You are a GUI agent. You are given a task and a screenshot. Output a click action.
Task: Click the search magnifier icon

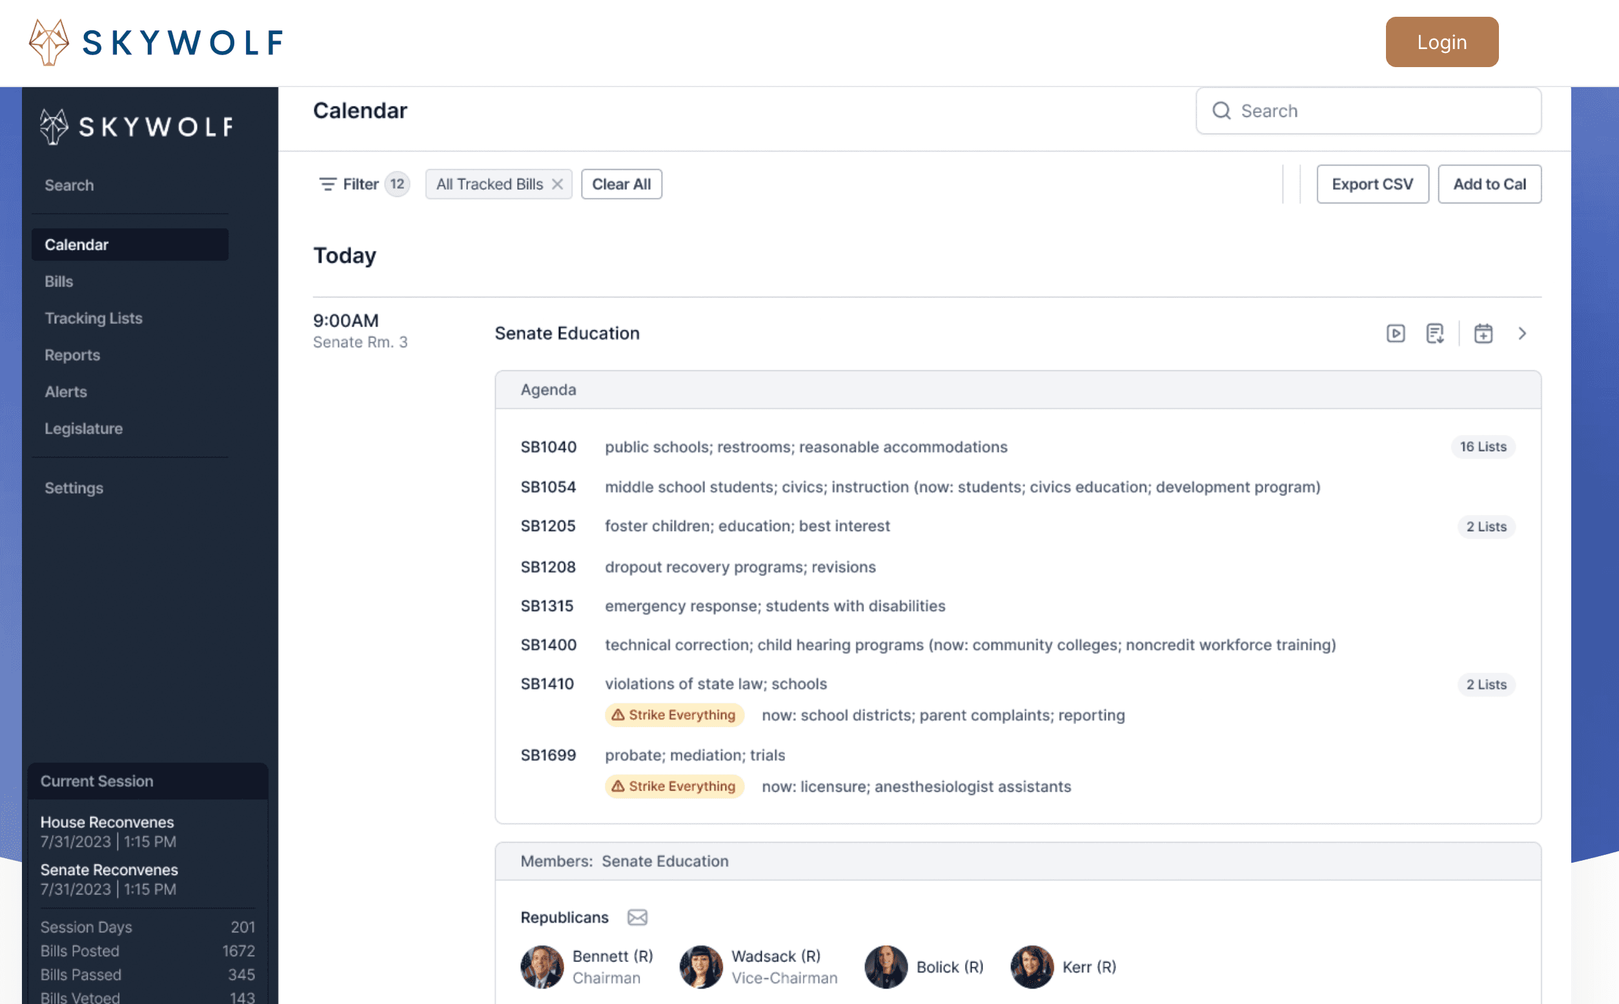point(1222,111)
